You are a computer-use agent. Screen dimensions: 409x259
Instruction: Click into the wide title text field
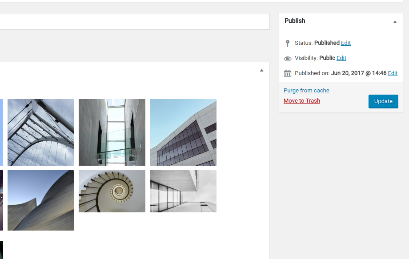tap(133, 21)
